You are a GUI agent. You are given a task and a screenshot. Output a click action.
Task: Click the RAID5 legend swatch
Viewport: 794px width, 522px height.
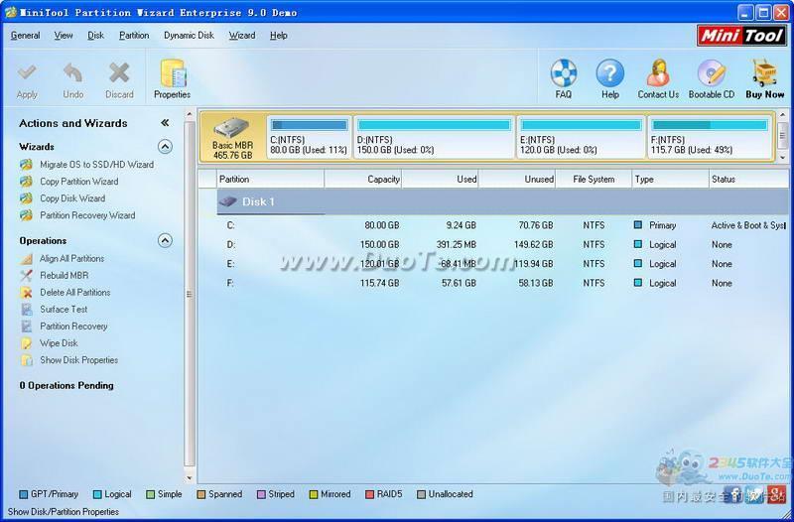pos(369,494)
